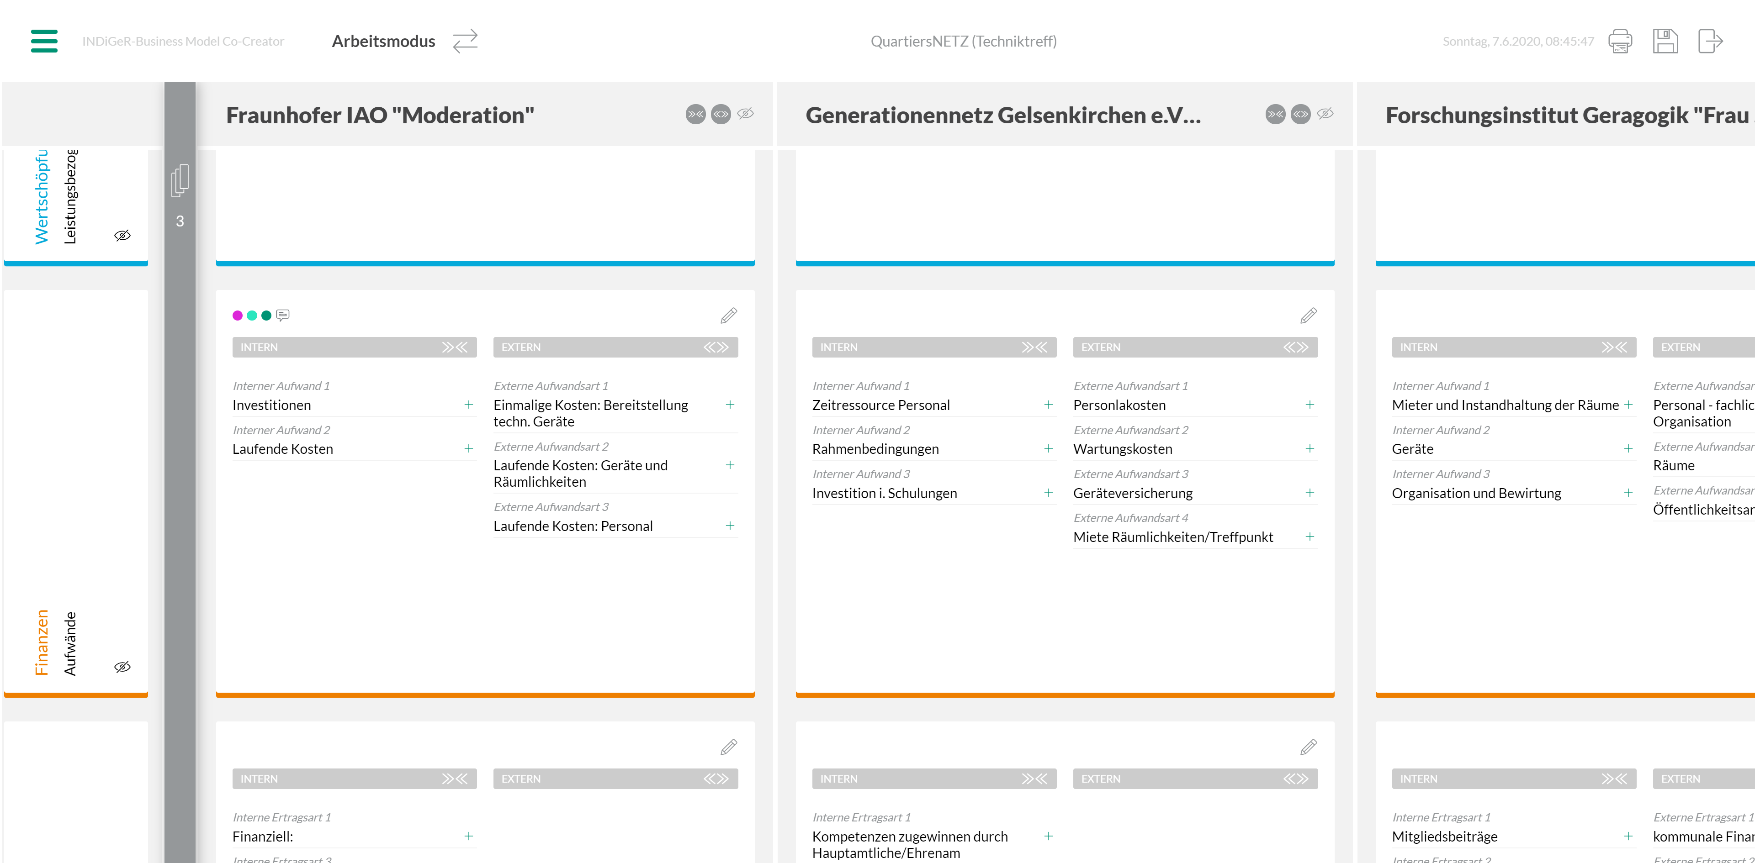Select the Fraunhofer IAO "Moderation" column title
1755x863 pixels.
pos(380,115)
